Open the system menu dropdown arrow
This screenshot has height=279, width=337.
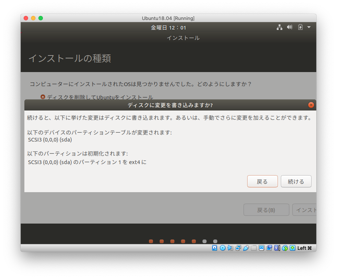click(309, 27)
